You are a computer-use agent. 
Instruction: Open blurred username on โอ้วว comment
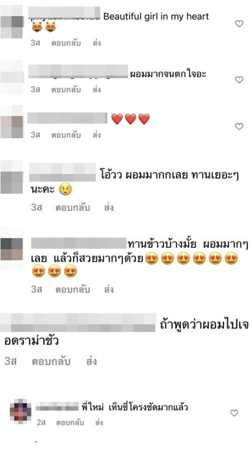click(x=62, y=172)
